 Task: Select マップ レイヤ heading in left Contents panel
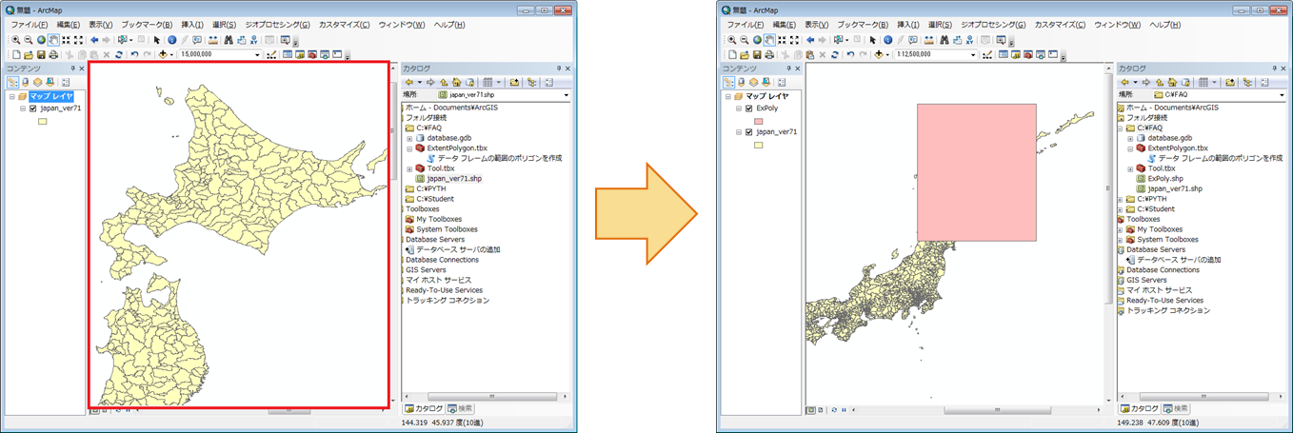pyautogui.click(x=50, y=97)
